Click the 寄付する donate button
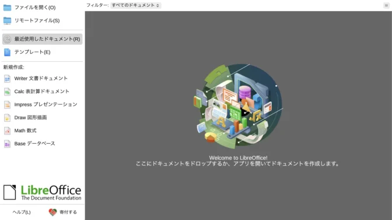 coord(63,212)
